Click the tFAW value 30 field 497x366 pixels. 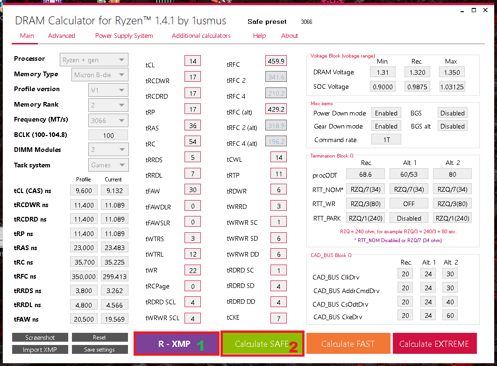193,190
